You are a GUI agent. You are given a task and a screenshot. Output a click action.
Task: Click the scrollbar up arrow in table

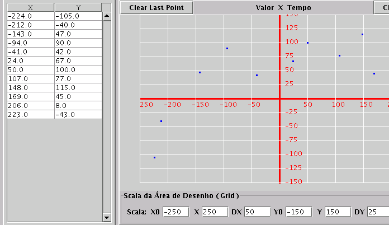pyautogui.click(x=107, y=16)
